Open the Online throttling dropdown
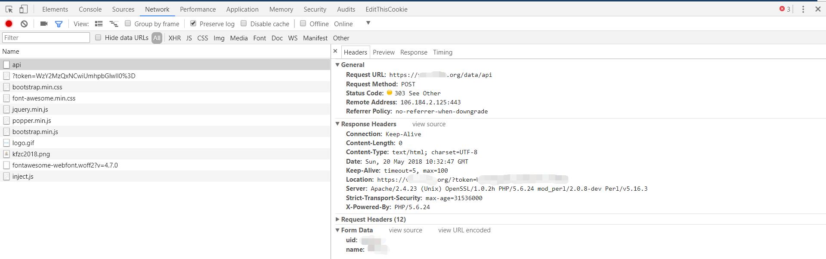826x259 pixels. pos(352,24)
